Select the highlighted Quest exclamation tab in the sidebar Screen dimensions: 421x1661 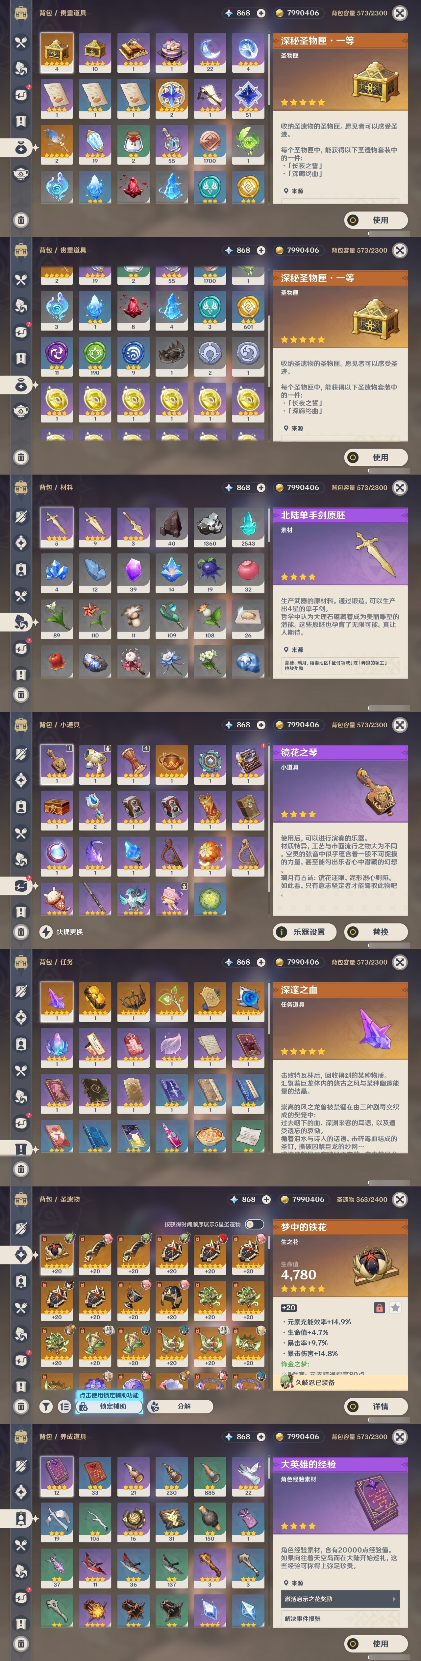tap(21, 1149)
